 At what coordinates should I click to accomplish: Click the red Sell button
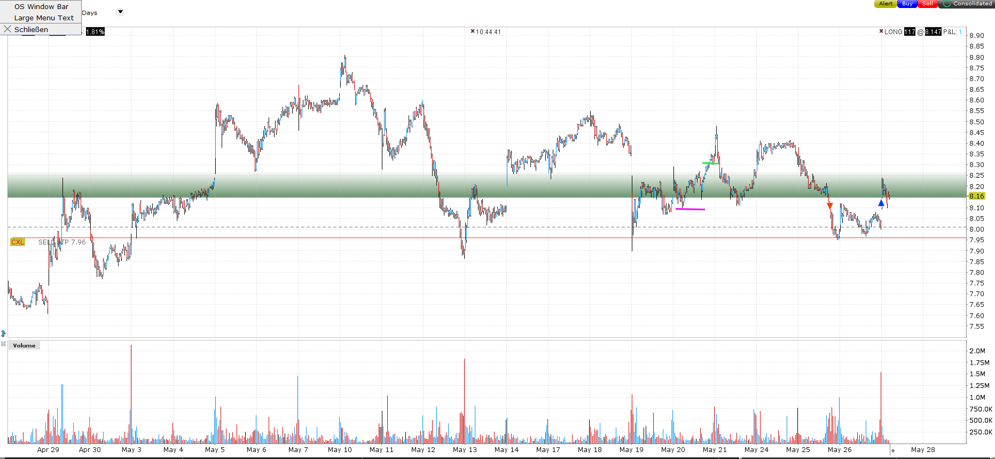(x=928, y=4)
